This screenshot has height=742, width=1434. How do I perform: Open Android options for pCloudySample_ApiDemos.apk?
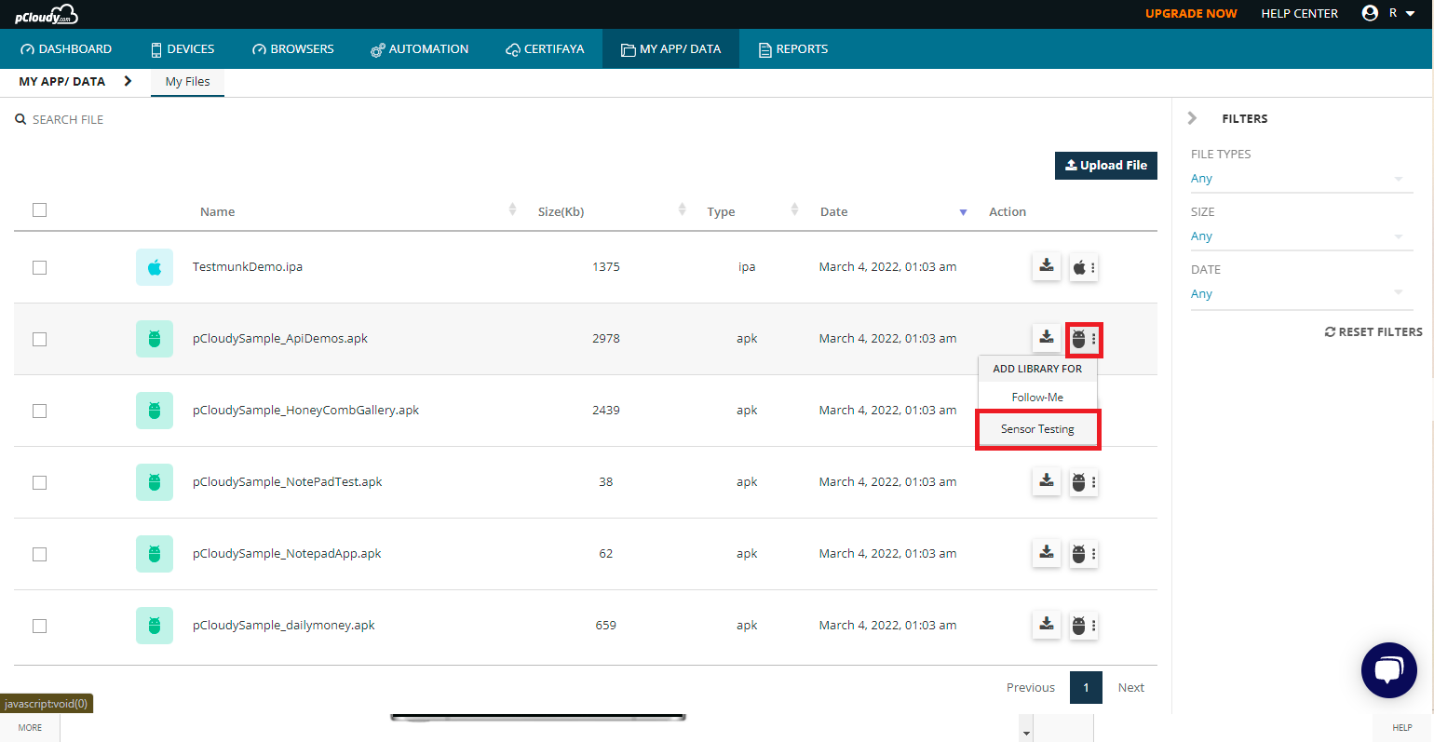coord(1084,340)
